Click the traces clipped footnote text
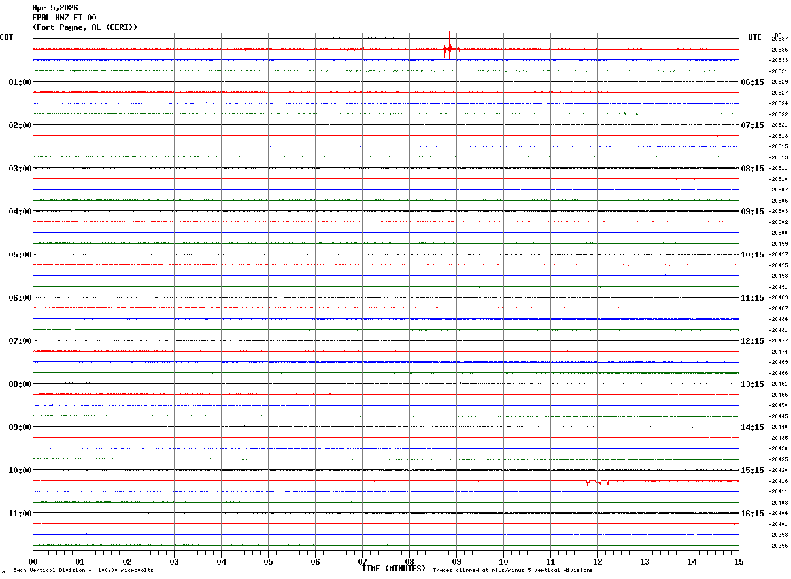 point(513,571)
